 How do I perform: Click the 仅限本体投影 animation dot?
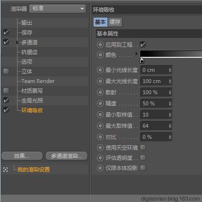coord(100,168)
